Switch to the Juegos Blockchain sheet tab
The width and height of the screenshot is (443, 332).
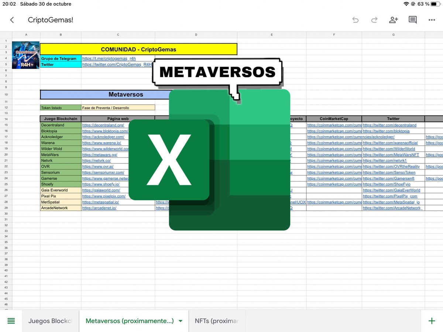[x=51, y=321]
